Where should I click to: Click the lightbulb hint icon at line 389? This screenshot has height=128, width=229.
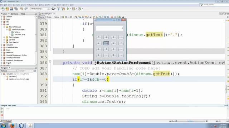coord(47,79)
